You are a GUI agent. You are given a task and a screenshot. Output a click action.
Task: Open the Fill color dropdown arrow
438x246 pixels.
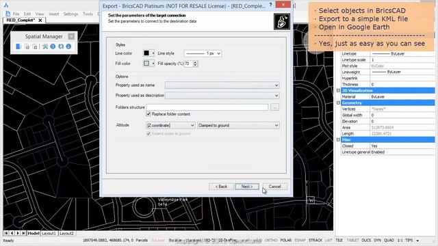point(153,64)
